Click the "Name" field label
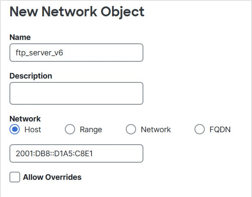The width and height of the screenshot is (252, 197). click(x=20, y=37)
